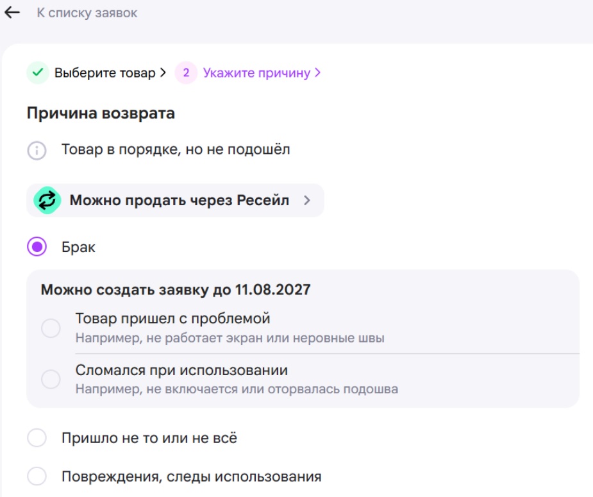The width and height of the screenshot is (593, 497).
Task: Click the 'Причина возврата' heading
Action: [101, 114]
